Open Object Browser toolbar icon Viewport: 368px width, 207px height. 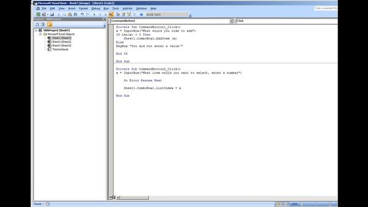tap(129, 14)
